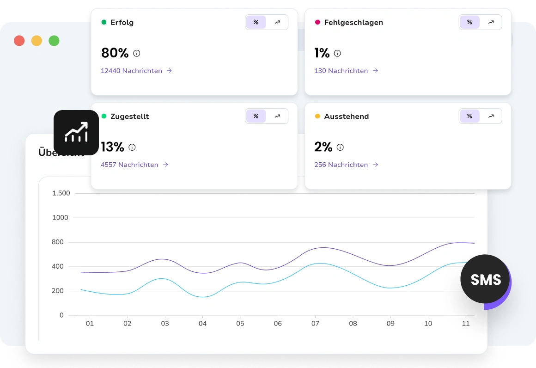Open trend view on the Ausstehend card

[x=491, y=116]
